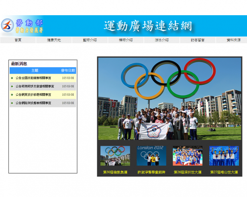Screen dimensions: 247x197
Task: Go to 首頁 in navigation bar
Action: pos(18,40)
